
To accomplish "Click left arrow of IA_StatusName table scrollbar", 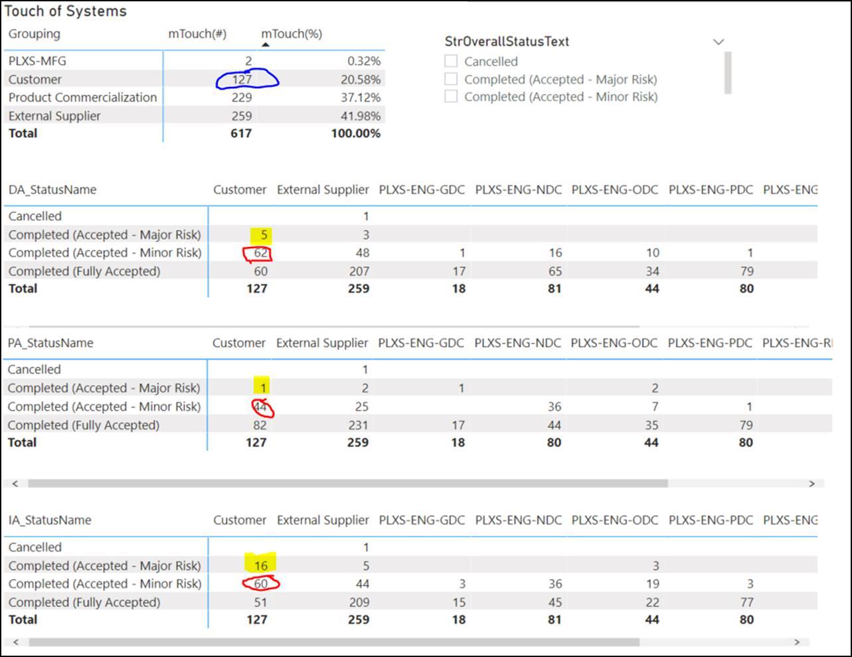I will (16, 642).
